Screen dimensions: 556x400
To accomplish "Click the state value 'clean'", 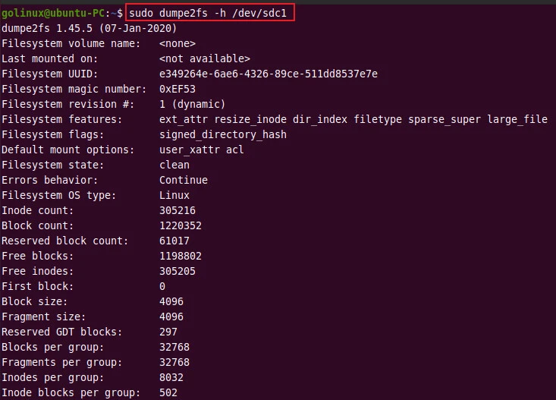I will (174, 165).
